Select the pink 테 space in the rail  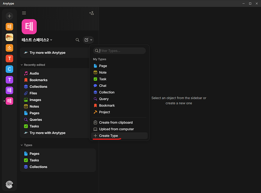pos(9,101)
